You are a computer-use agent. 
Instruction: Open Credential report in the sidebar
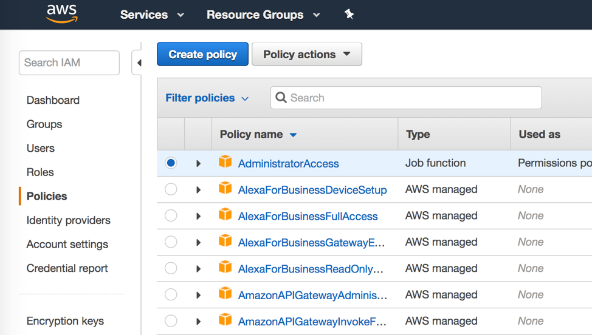pos(67,268)
